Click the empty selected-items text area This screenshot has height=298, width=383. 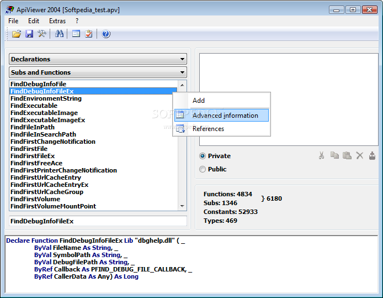(x=289, y=100)
